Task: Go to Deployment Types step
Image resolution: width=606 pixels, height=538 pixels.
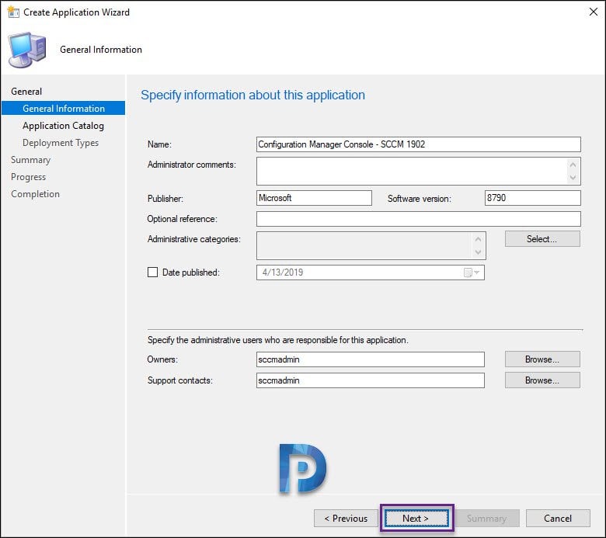Action: point(61,143)
